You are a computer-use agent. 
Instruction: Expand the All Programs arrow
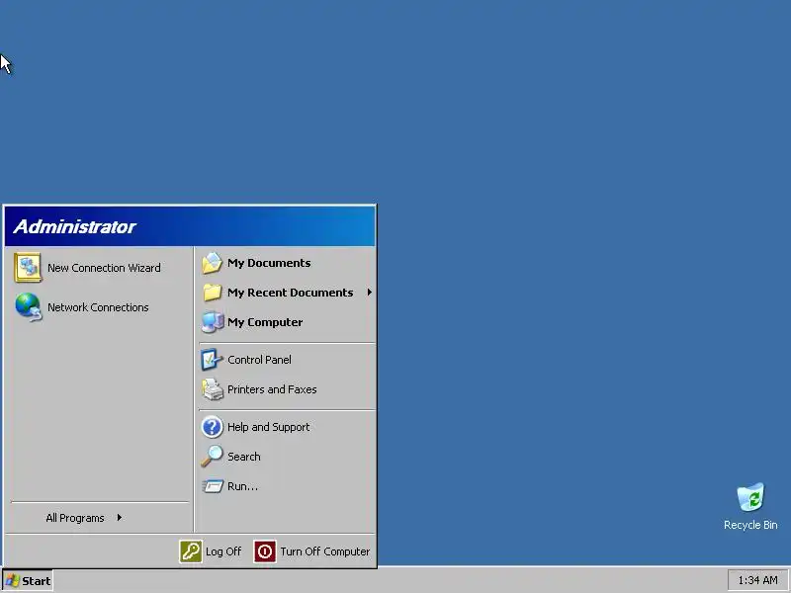(x=119, y=517)
